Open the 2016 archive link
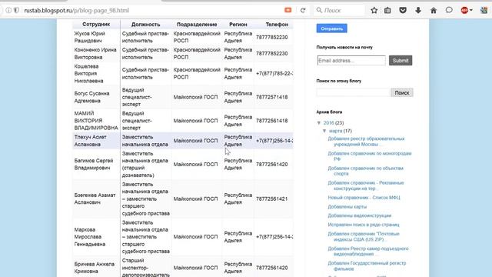 tap(328, 123)
